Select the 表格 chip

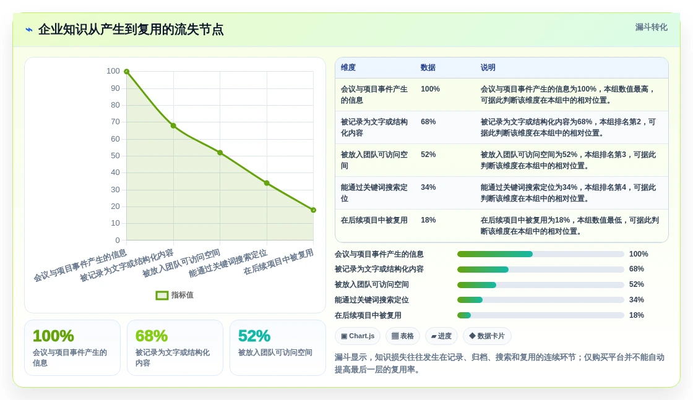pos(403,336)
